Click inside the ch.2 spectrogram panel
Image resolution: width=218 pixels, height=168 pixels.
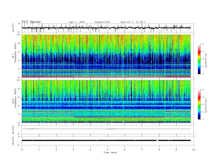coord(106,102)
